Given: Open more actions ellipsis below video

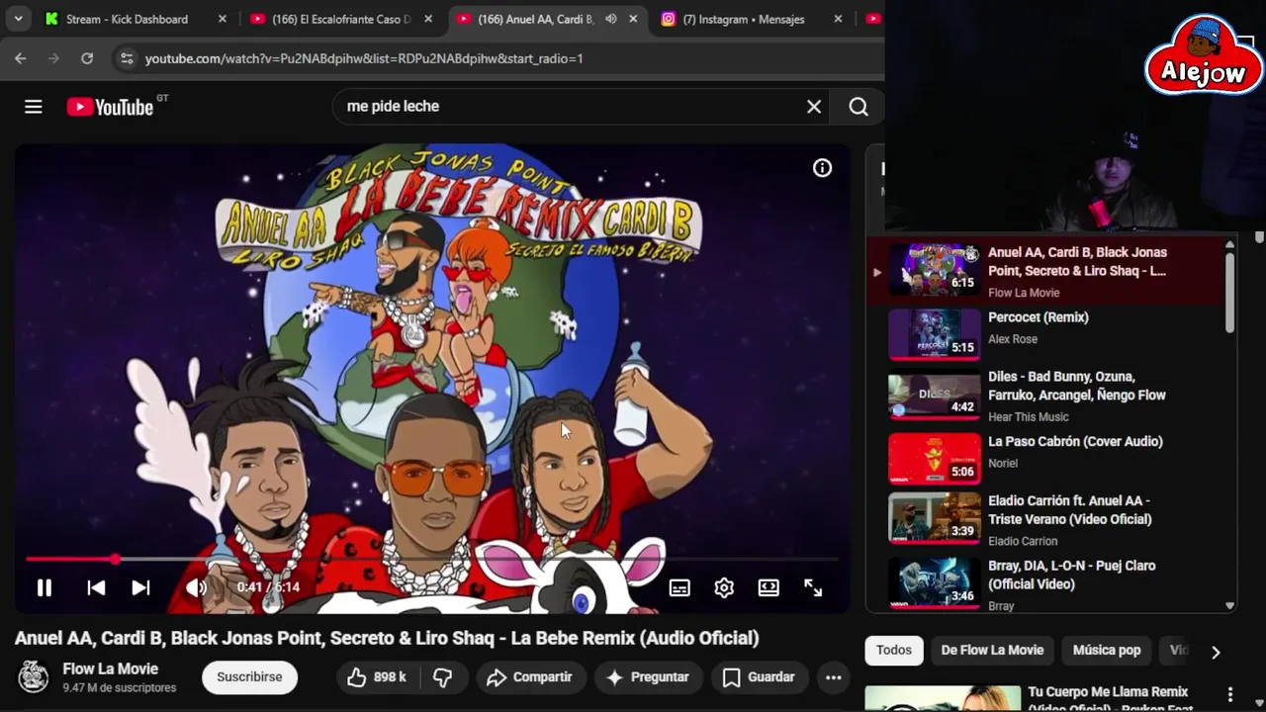Looking at the screenshot, I should coord(834,677).
